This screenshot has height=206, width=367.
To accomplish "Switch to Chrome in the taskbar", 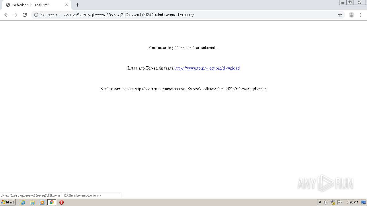I will [x=52, y=202].
